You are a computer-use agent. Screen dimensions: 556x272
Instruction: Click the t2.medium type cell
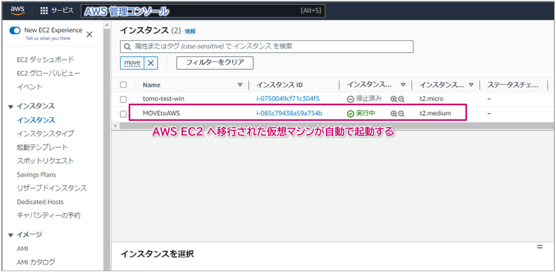[435, 113]
